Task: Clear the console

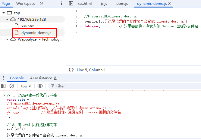Action: coord(12,86)
